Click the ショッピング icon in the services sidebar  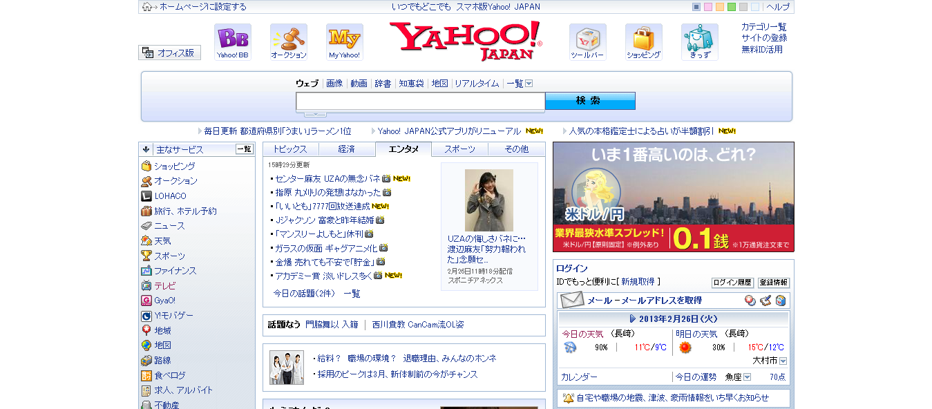coord(146,167)
